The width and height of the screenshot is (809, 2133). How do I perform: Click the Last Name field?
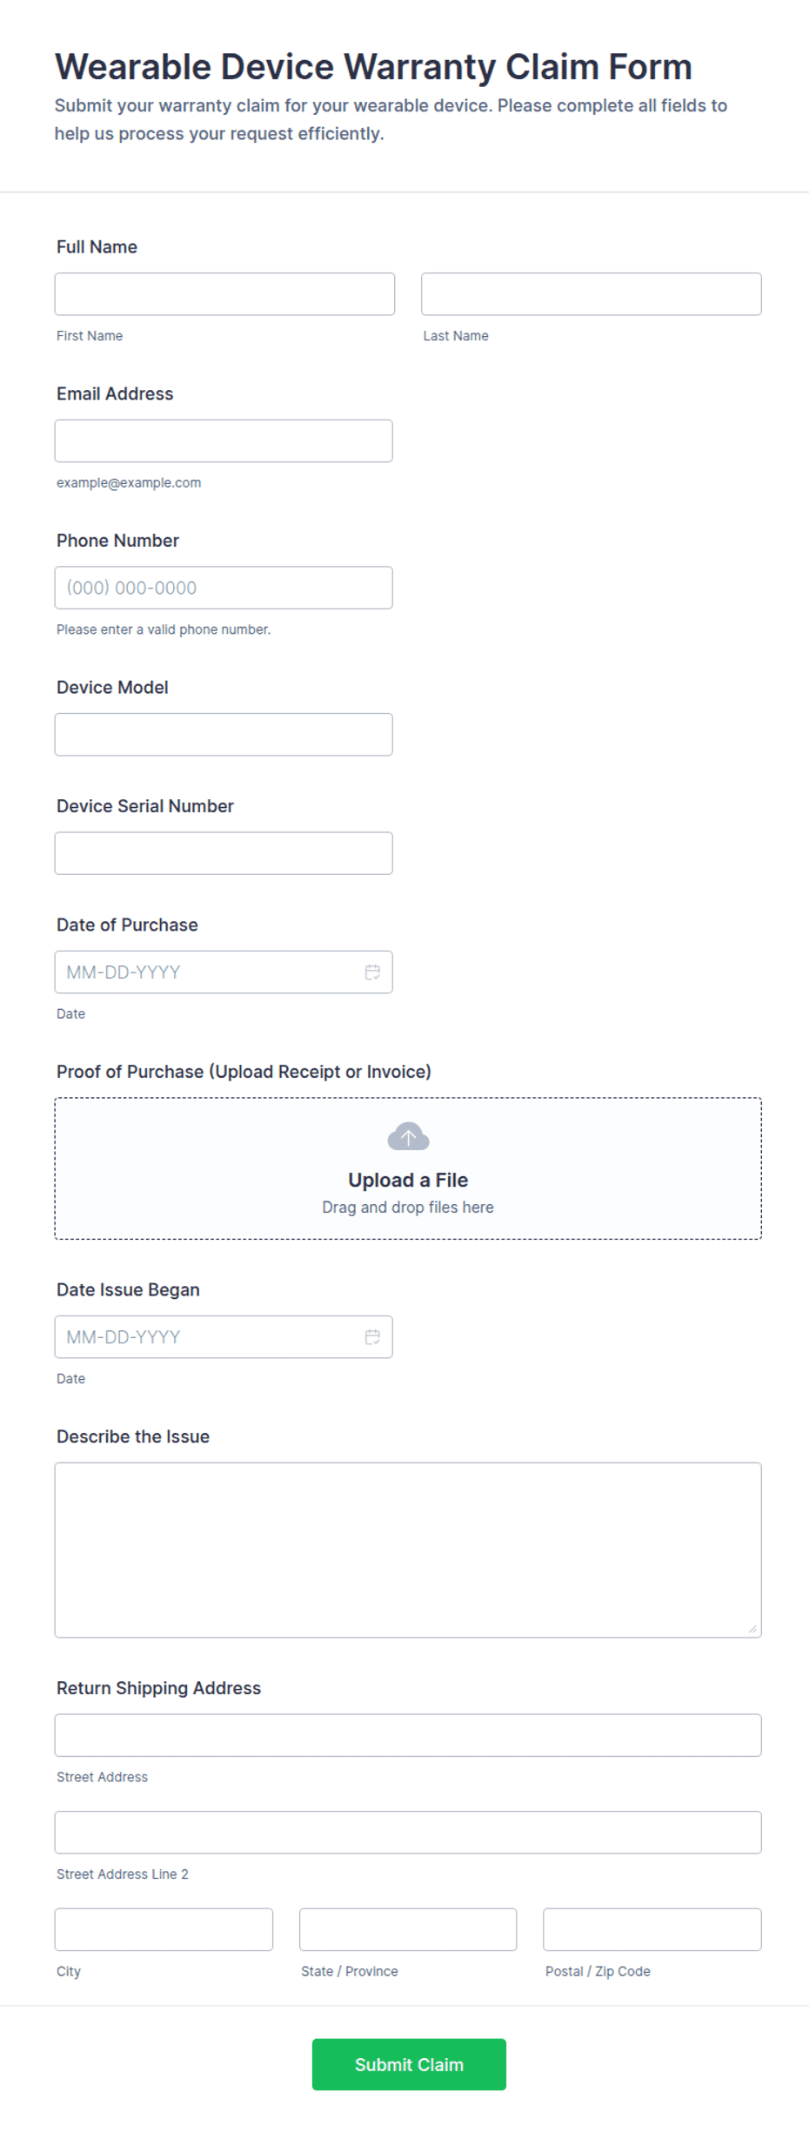(x=592, y=294)
